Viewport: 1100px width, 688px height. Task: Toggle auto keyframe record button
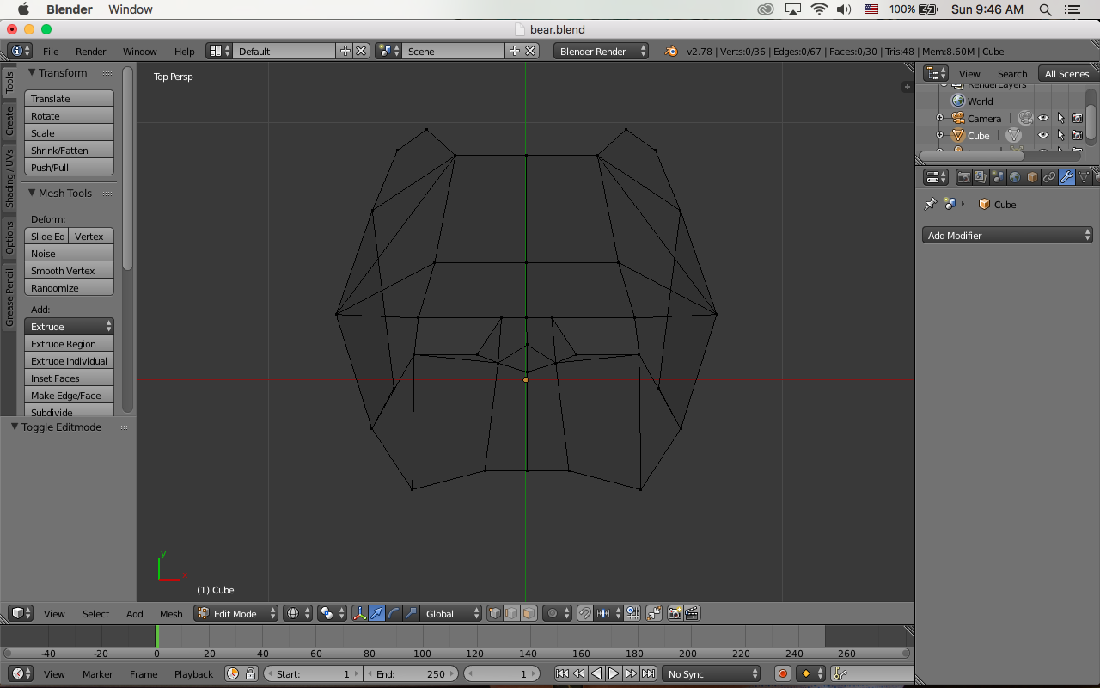click(x=782, y=673)
